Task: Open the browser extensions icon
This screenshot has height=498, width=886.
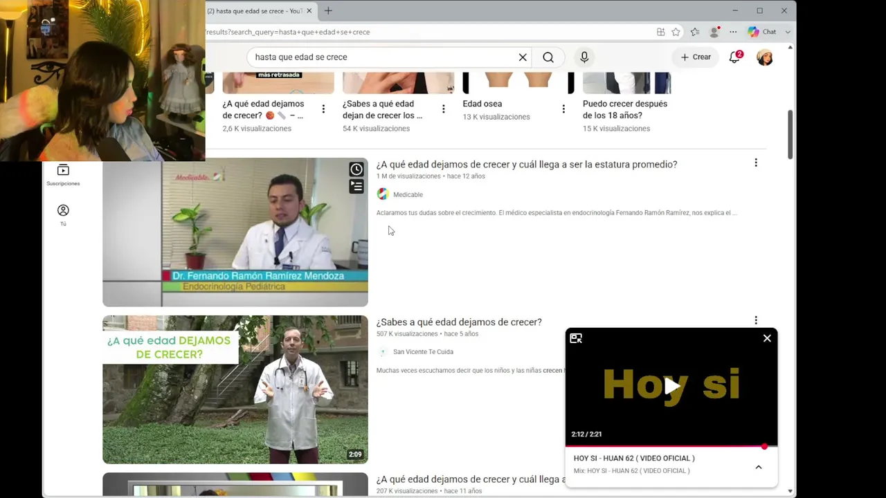Action: pos(661,32)
